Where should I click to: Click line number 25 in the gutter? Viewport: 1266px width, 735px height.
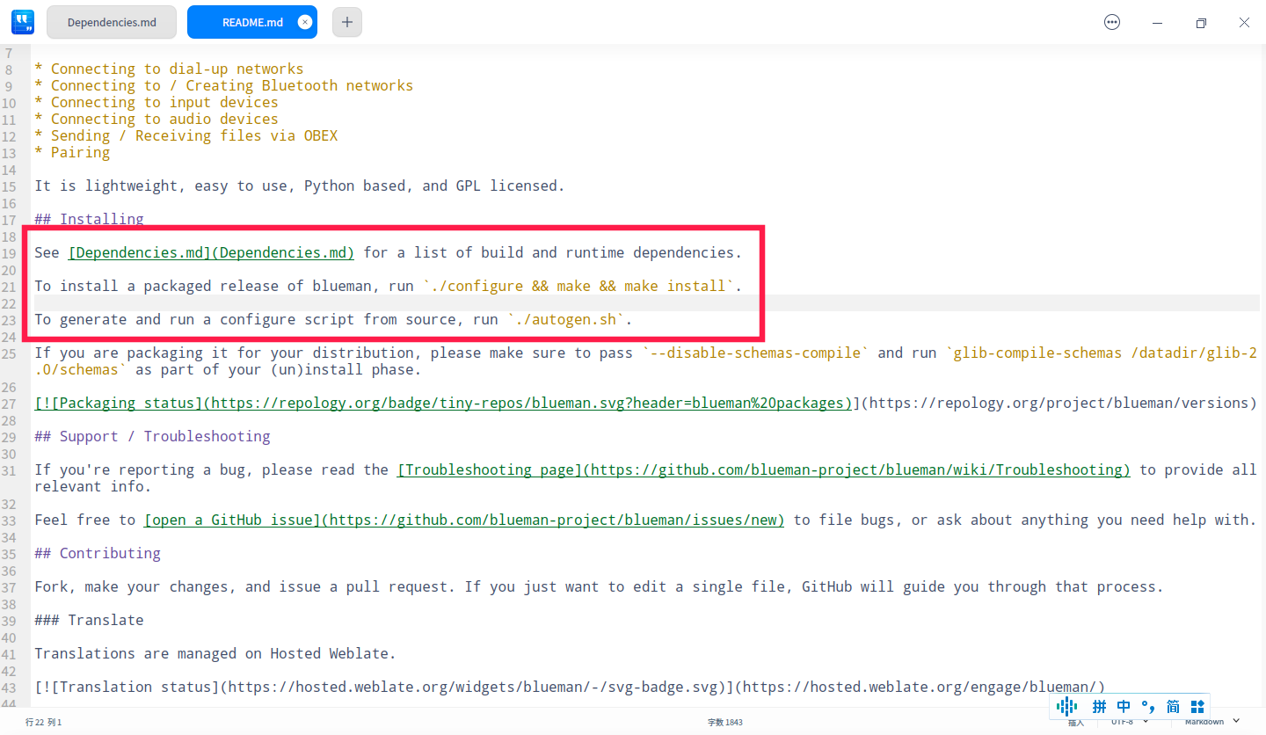[x=9, y=353]
